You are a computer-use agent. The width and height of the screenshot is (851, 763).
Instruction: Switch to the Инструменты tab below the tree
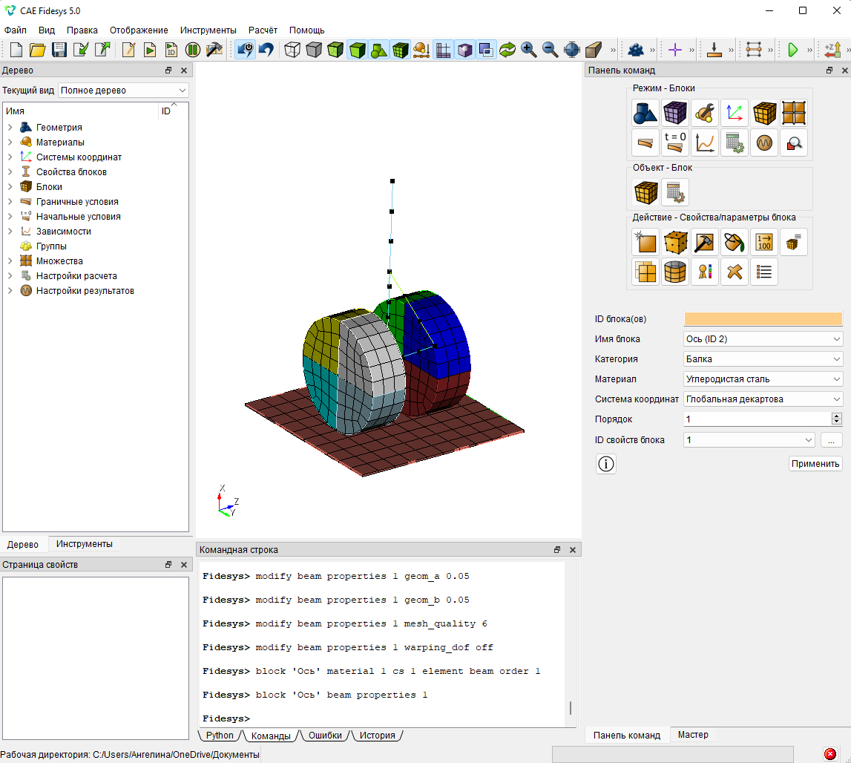[84, 544]
